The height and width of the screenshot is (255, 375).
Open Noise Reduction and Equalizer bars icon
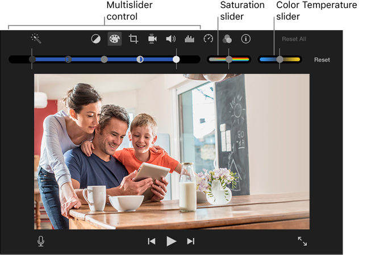point(189,39)
